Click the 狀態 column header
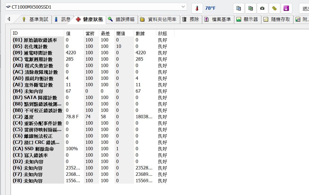The width and height of the screenshot is (309, 195). coord(163,33)
